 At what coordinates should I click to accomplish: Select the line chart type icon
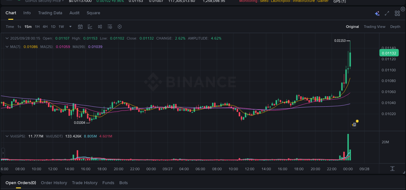(90, 27)
